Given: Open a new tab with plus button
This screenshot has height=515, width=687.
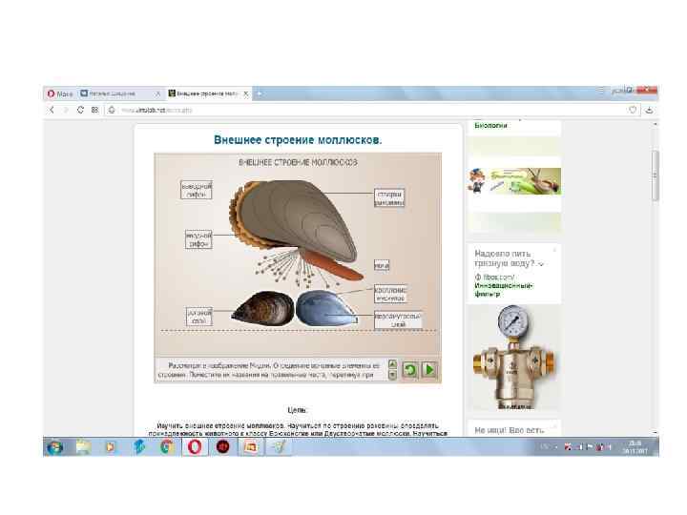Looking at the screenshot, I should pos(259,93).
